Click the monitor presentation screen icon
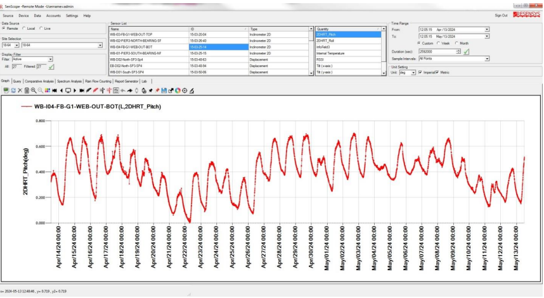The width and height of the screenshot is (544, 298). 68,90
